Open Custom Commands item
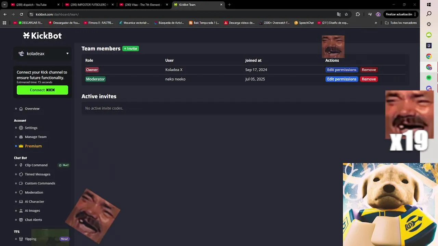Viewport: 438px width, 246px height. pos(37,183)
